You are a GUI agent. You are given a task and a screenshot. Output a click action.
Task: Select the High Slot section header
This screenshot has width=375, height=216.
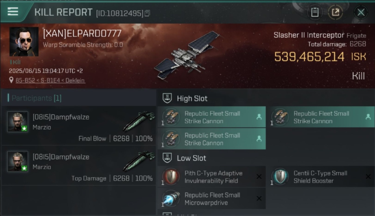(x=192, y=98)
